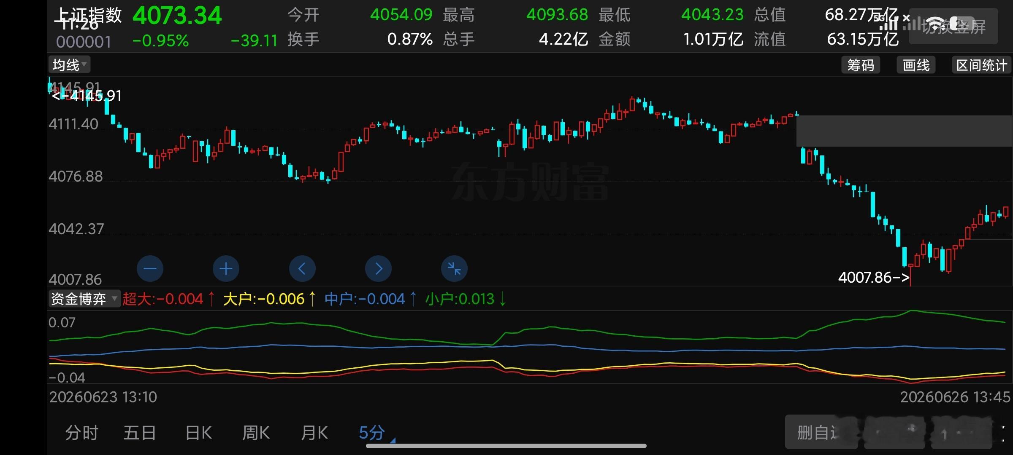1013x455 pixels.
Task: Tap the 4111.40 price axis label
Action: pos(73,124)
